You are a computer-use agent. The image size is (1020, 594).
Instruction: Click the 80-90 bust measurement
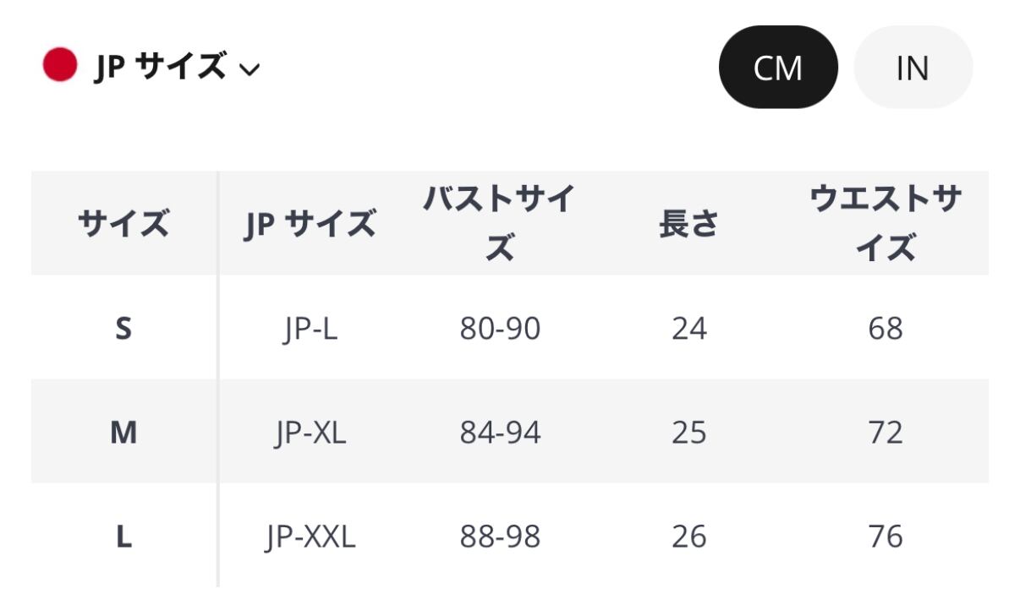pos(500,328)
